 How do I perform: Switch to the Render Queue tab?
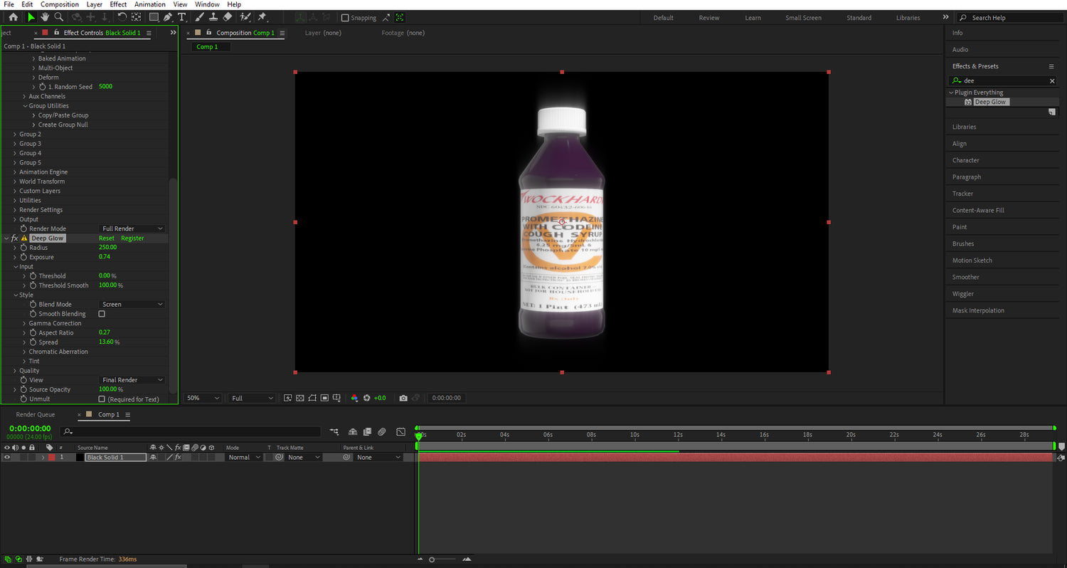36,415
